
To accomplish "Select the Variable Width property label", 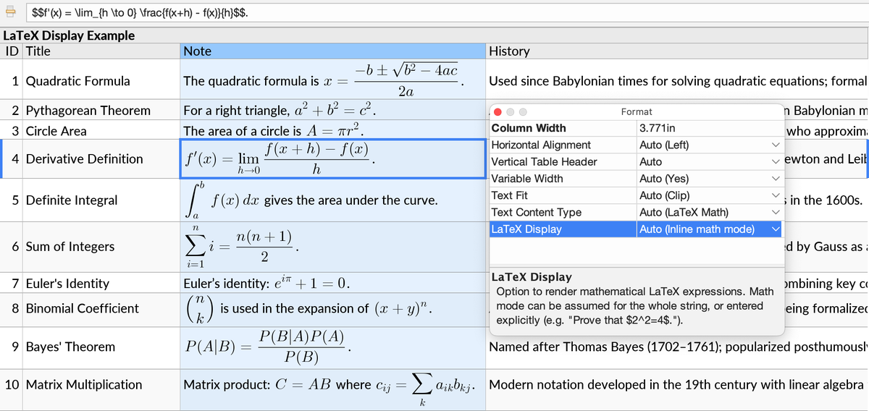I will pos(527,179).
